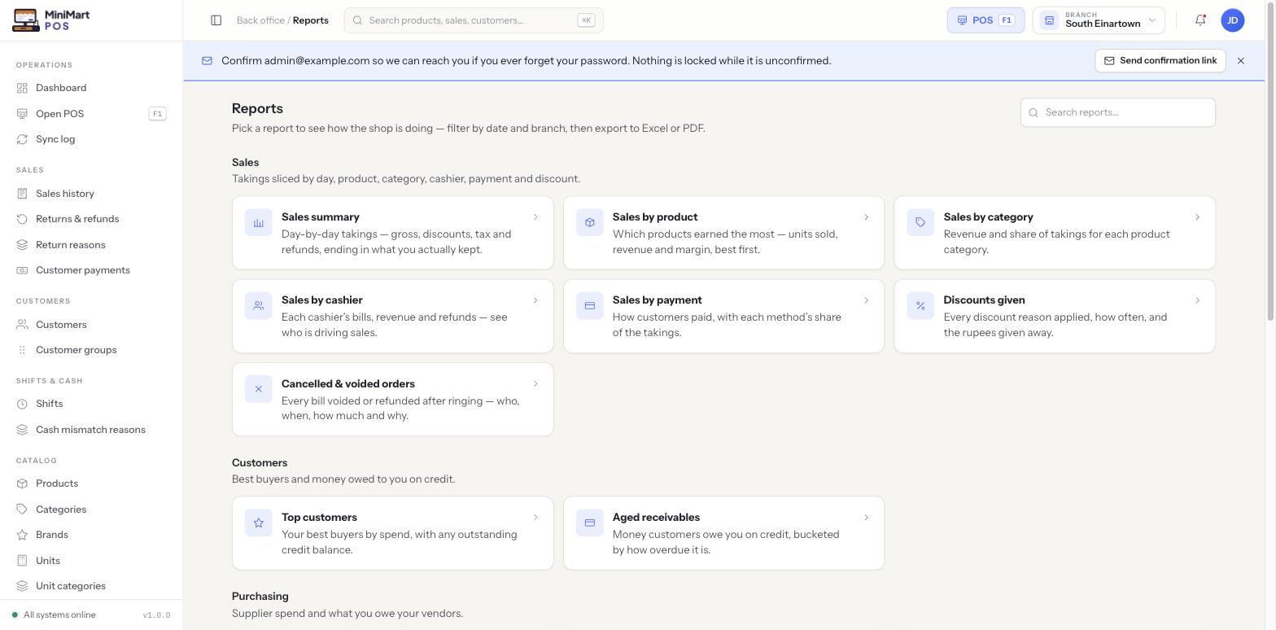
Task: Open the notifications bell
Action: click(1200, 20)
